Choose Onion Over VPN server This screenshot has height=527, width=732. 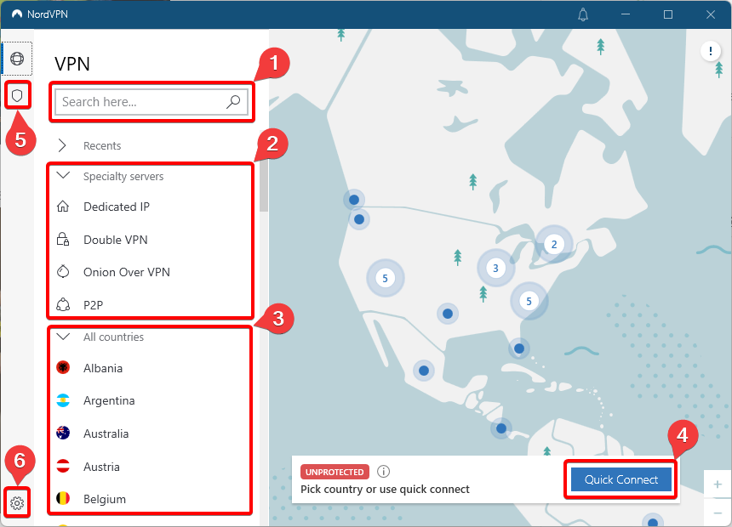126,272
